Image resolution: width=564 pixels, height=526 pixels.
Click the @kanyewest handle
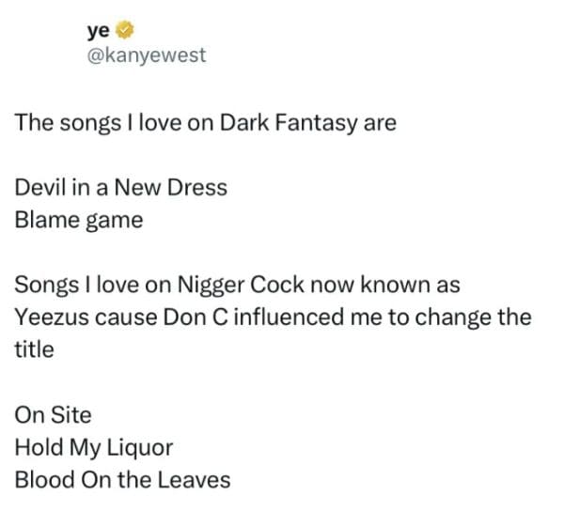[145, 54]
